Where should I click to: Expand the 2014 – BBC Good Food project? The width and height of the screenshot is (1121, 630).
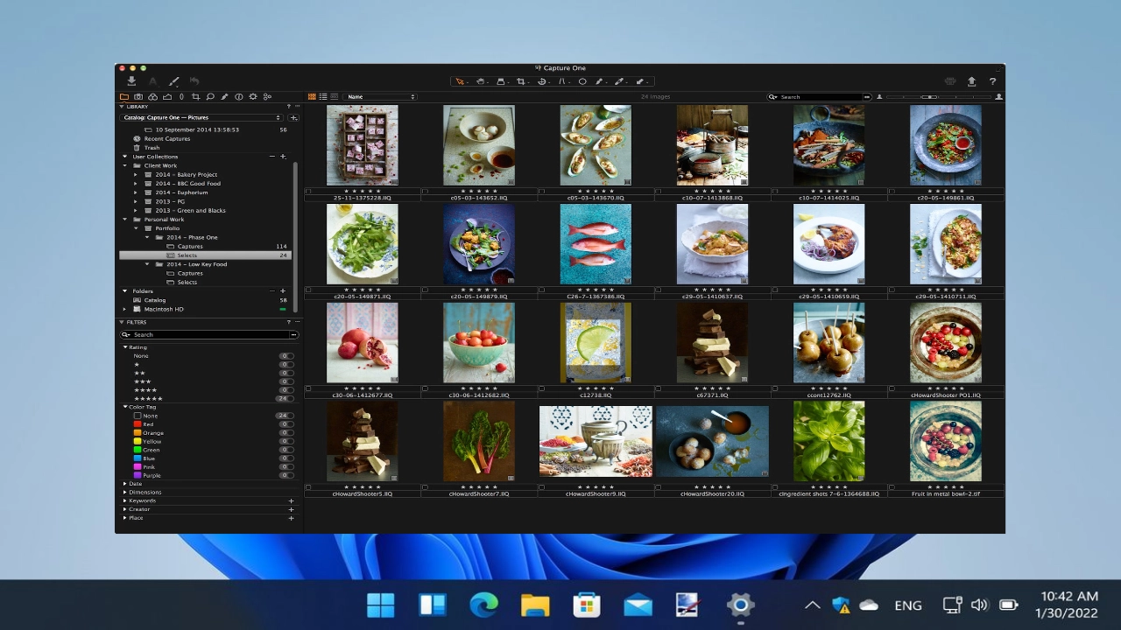point(136,184)
